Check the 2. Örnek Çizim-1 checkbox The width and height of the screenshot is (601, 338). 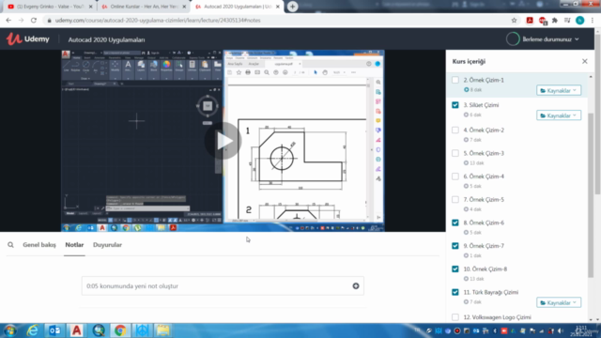pyautogui.click(x=455, y=80)
